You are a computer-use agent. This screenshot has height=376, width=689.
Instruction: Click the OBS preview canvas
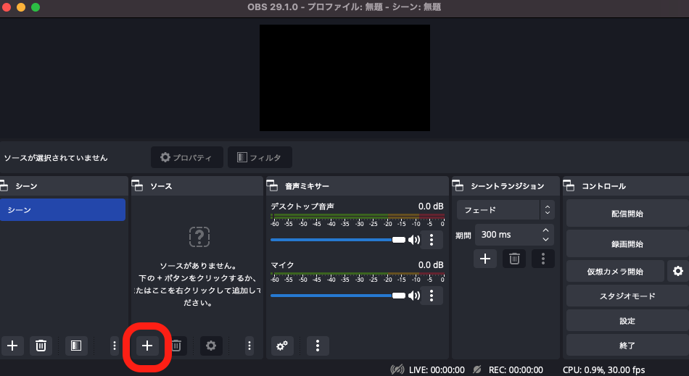click(344, 78)
